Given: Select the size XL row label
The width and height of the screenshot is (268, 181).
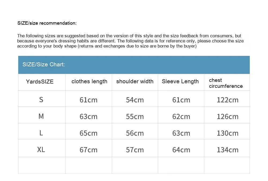Looking at the screenshot, I should [x=41, y=150].
